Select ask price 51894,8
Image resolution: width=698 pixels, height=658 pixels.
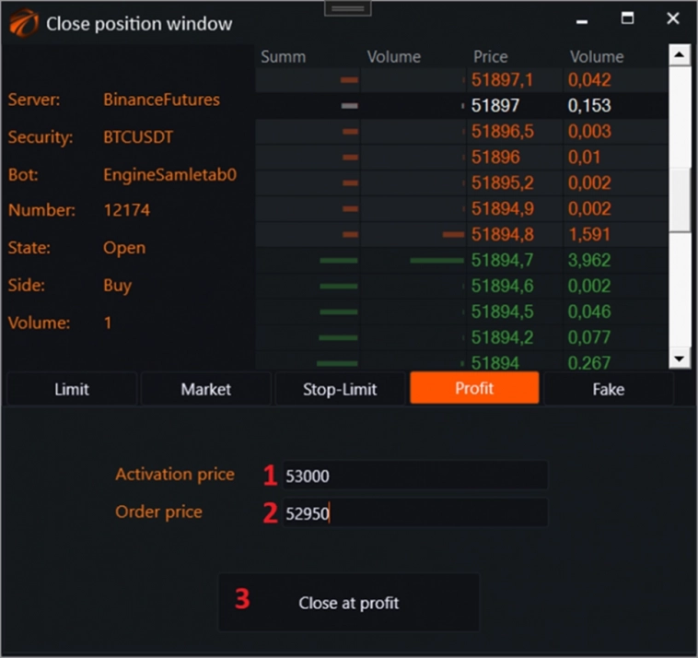502,234
